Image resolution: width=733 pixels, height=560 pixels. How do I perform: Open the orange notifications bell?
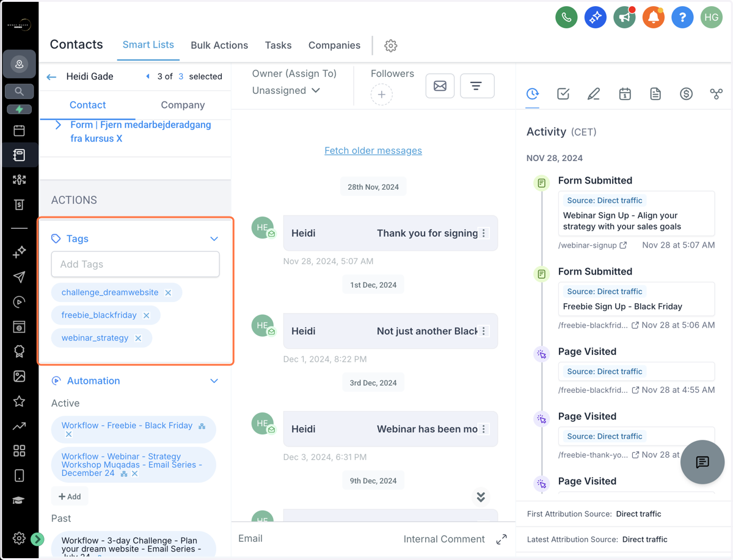pyautogui.click(x=653, y=18)
